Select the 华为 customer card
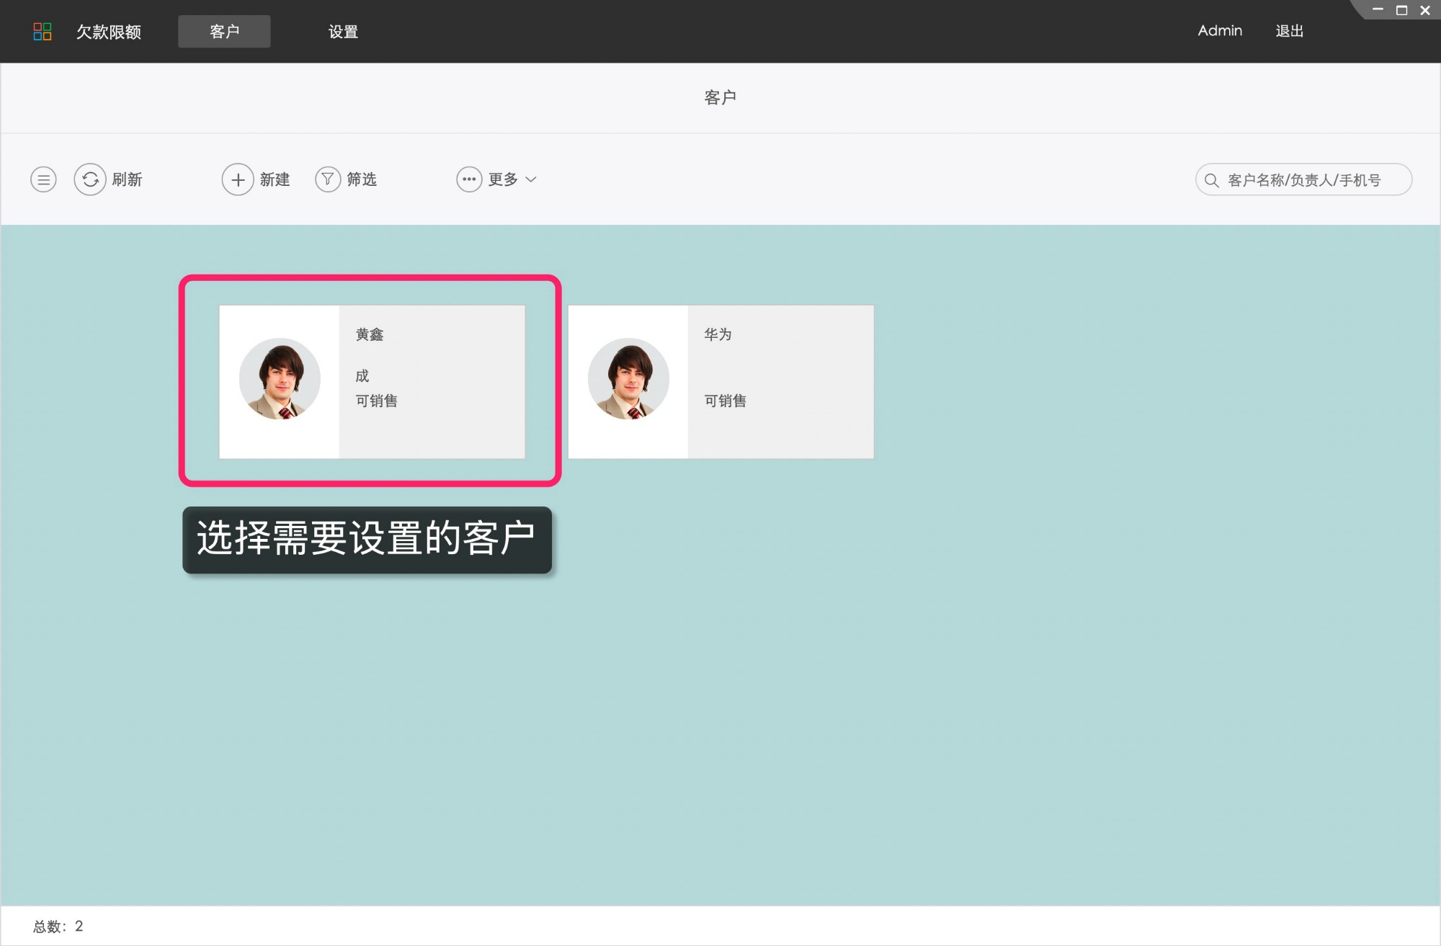The image size is (1441, 946). pyautogui.click(x=780, y=382)
